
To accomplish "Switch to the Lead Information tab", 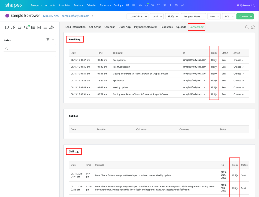I will point(75,27).
